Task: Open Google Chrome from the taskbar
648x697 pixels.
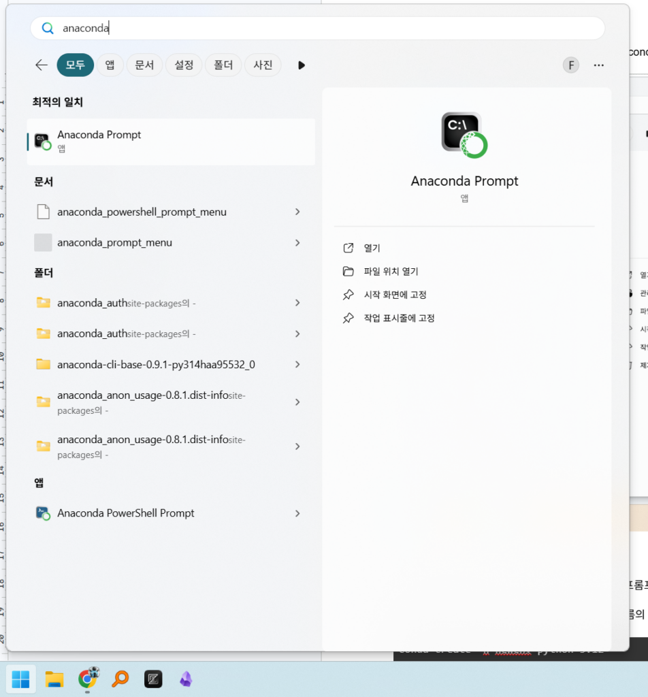Action: [88, 679]
